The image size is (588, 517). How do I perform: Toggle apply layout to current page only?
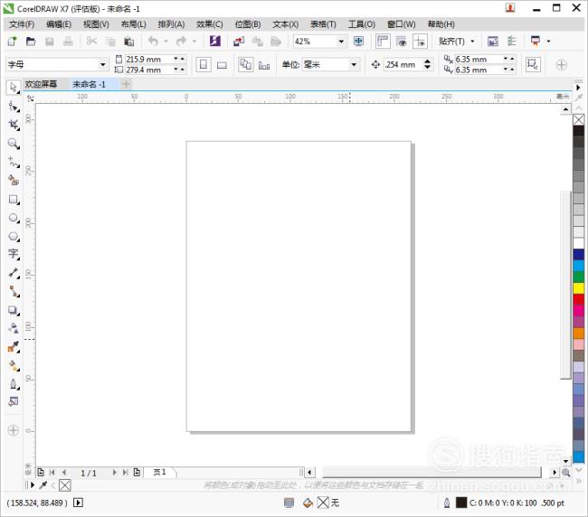pos(264,65)
